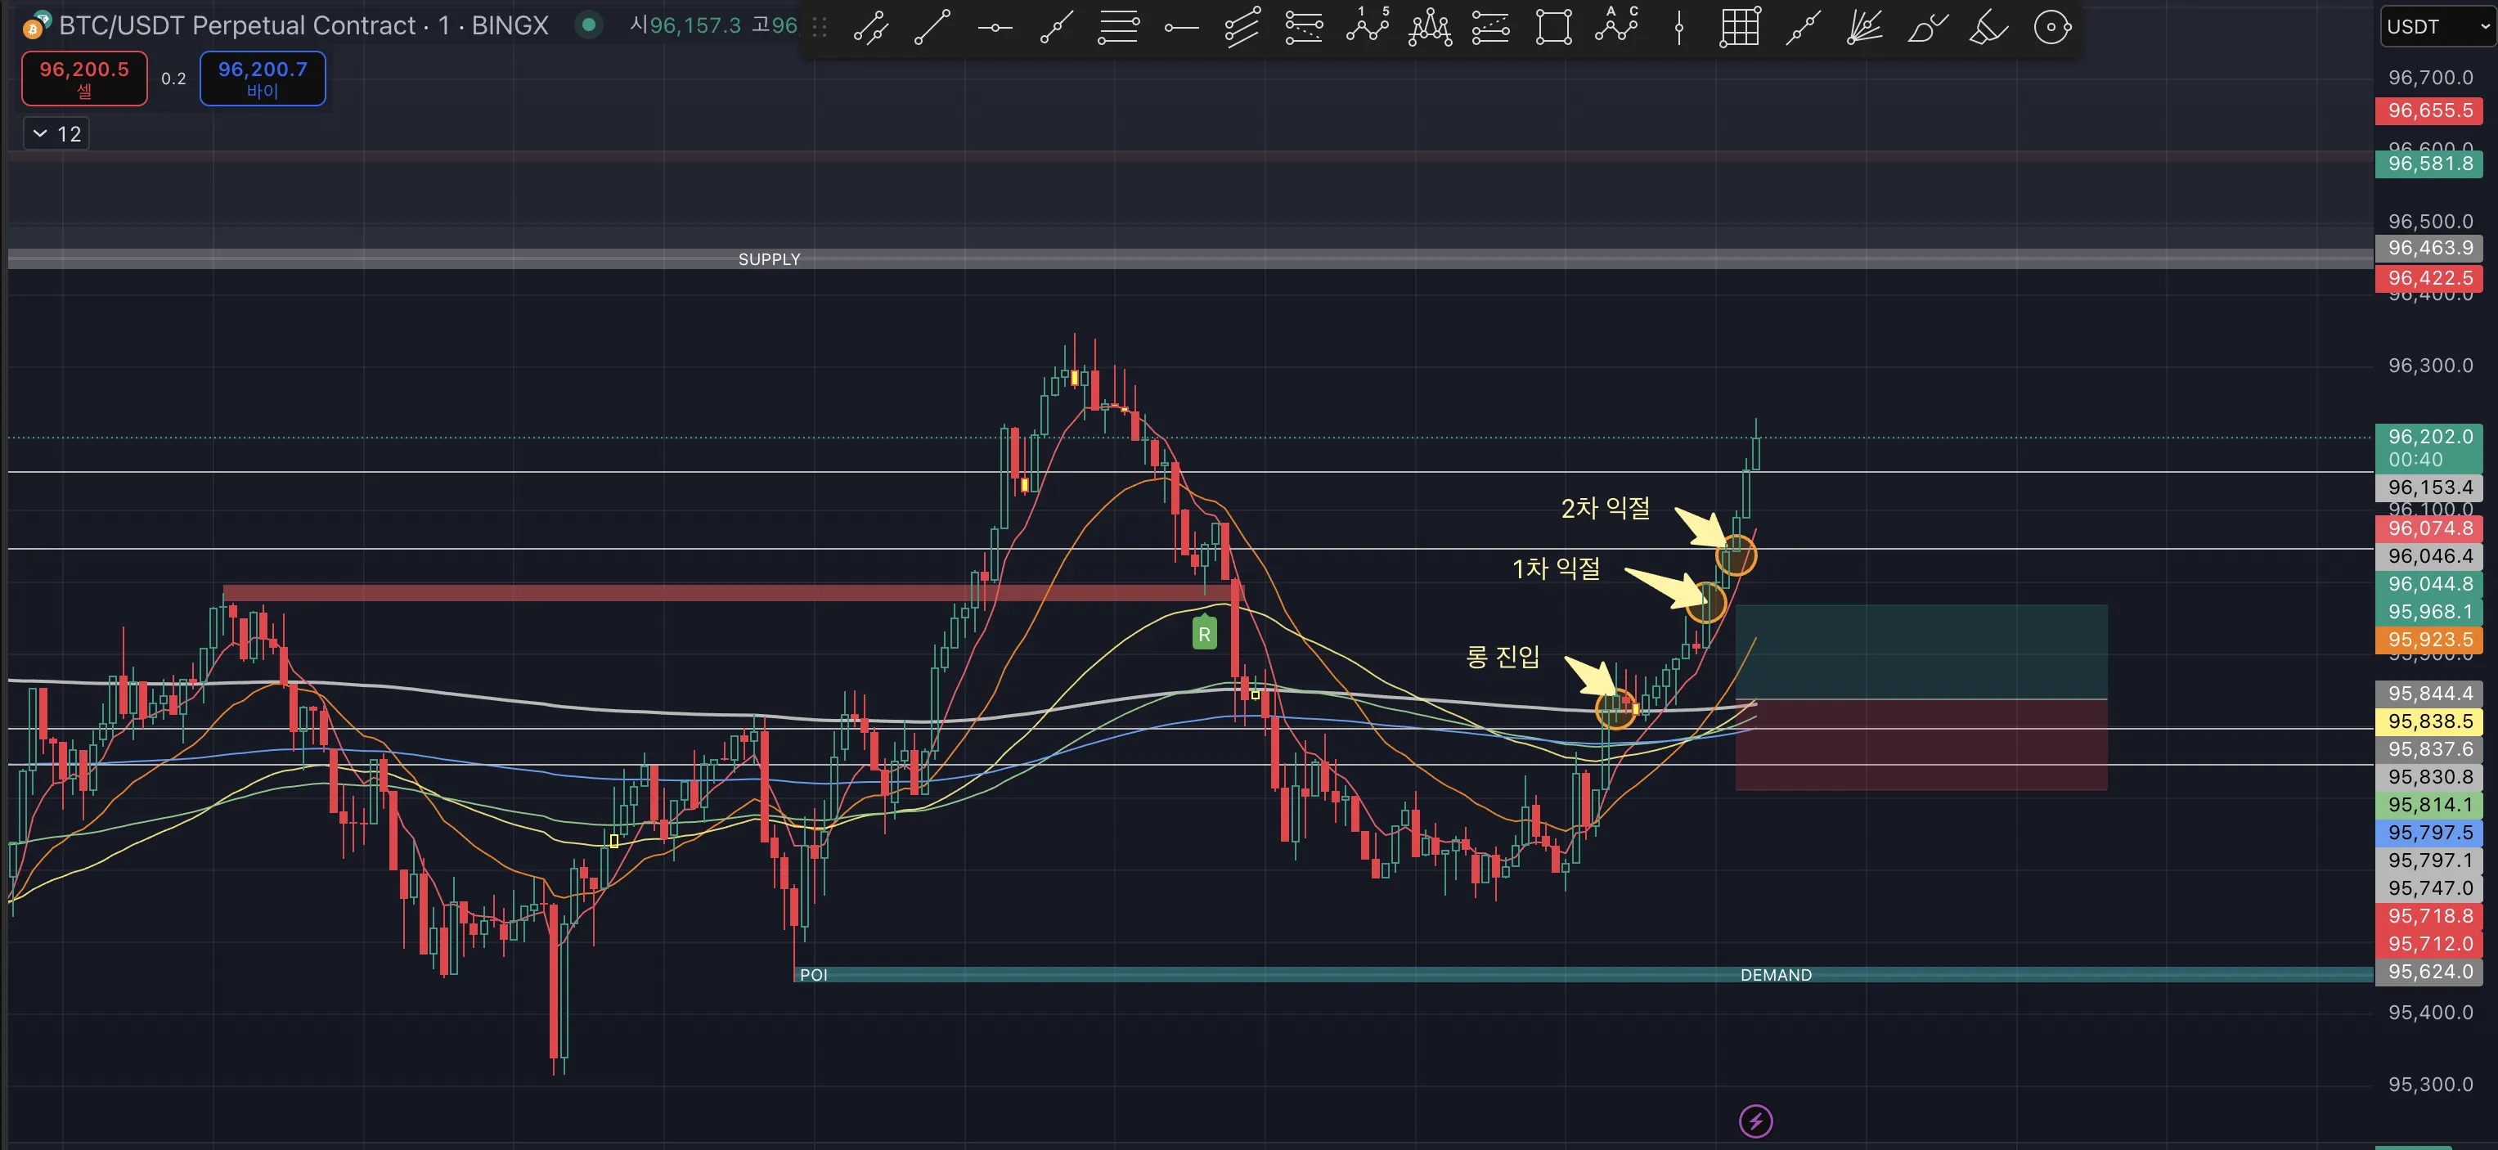The image size is (2498, 1150).
Task: Click the green R marker on chart
Action: tap(1203, 634)
